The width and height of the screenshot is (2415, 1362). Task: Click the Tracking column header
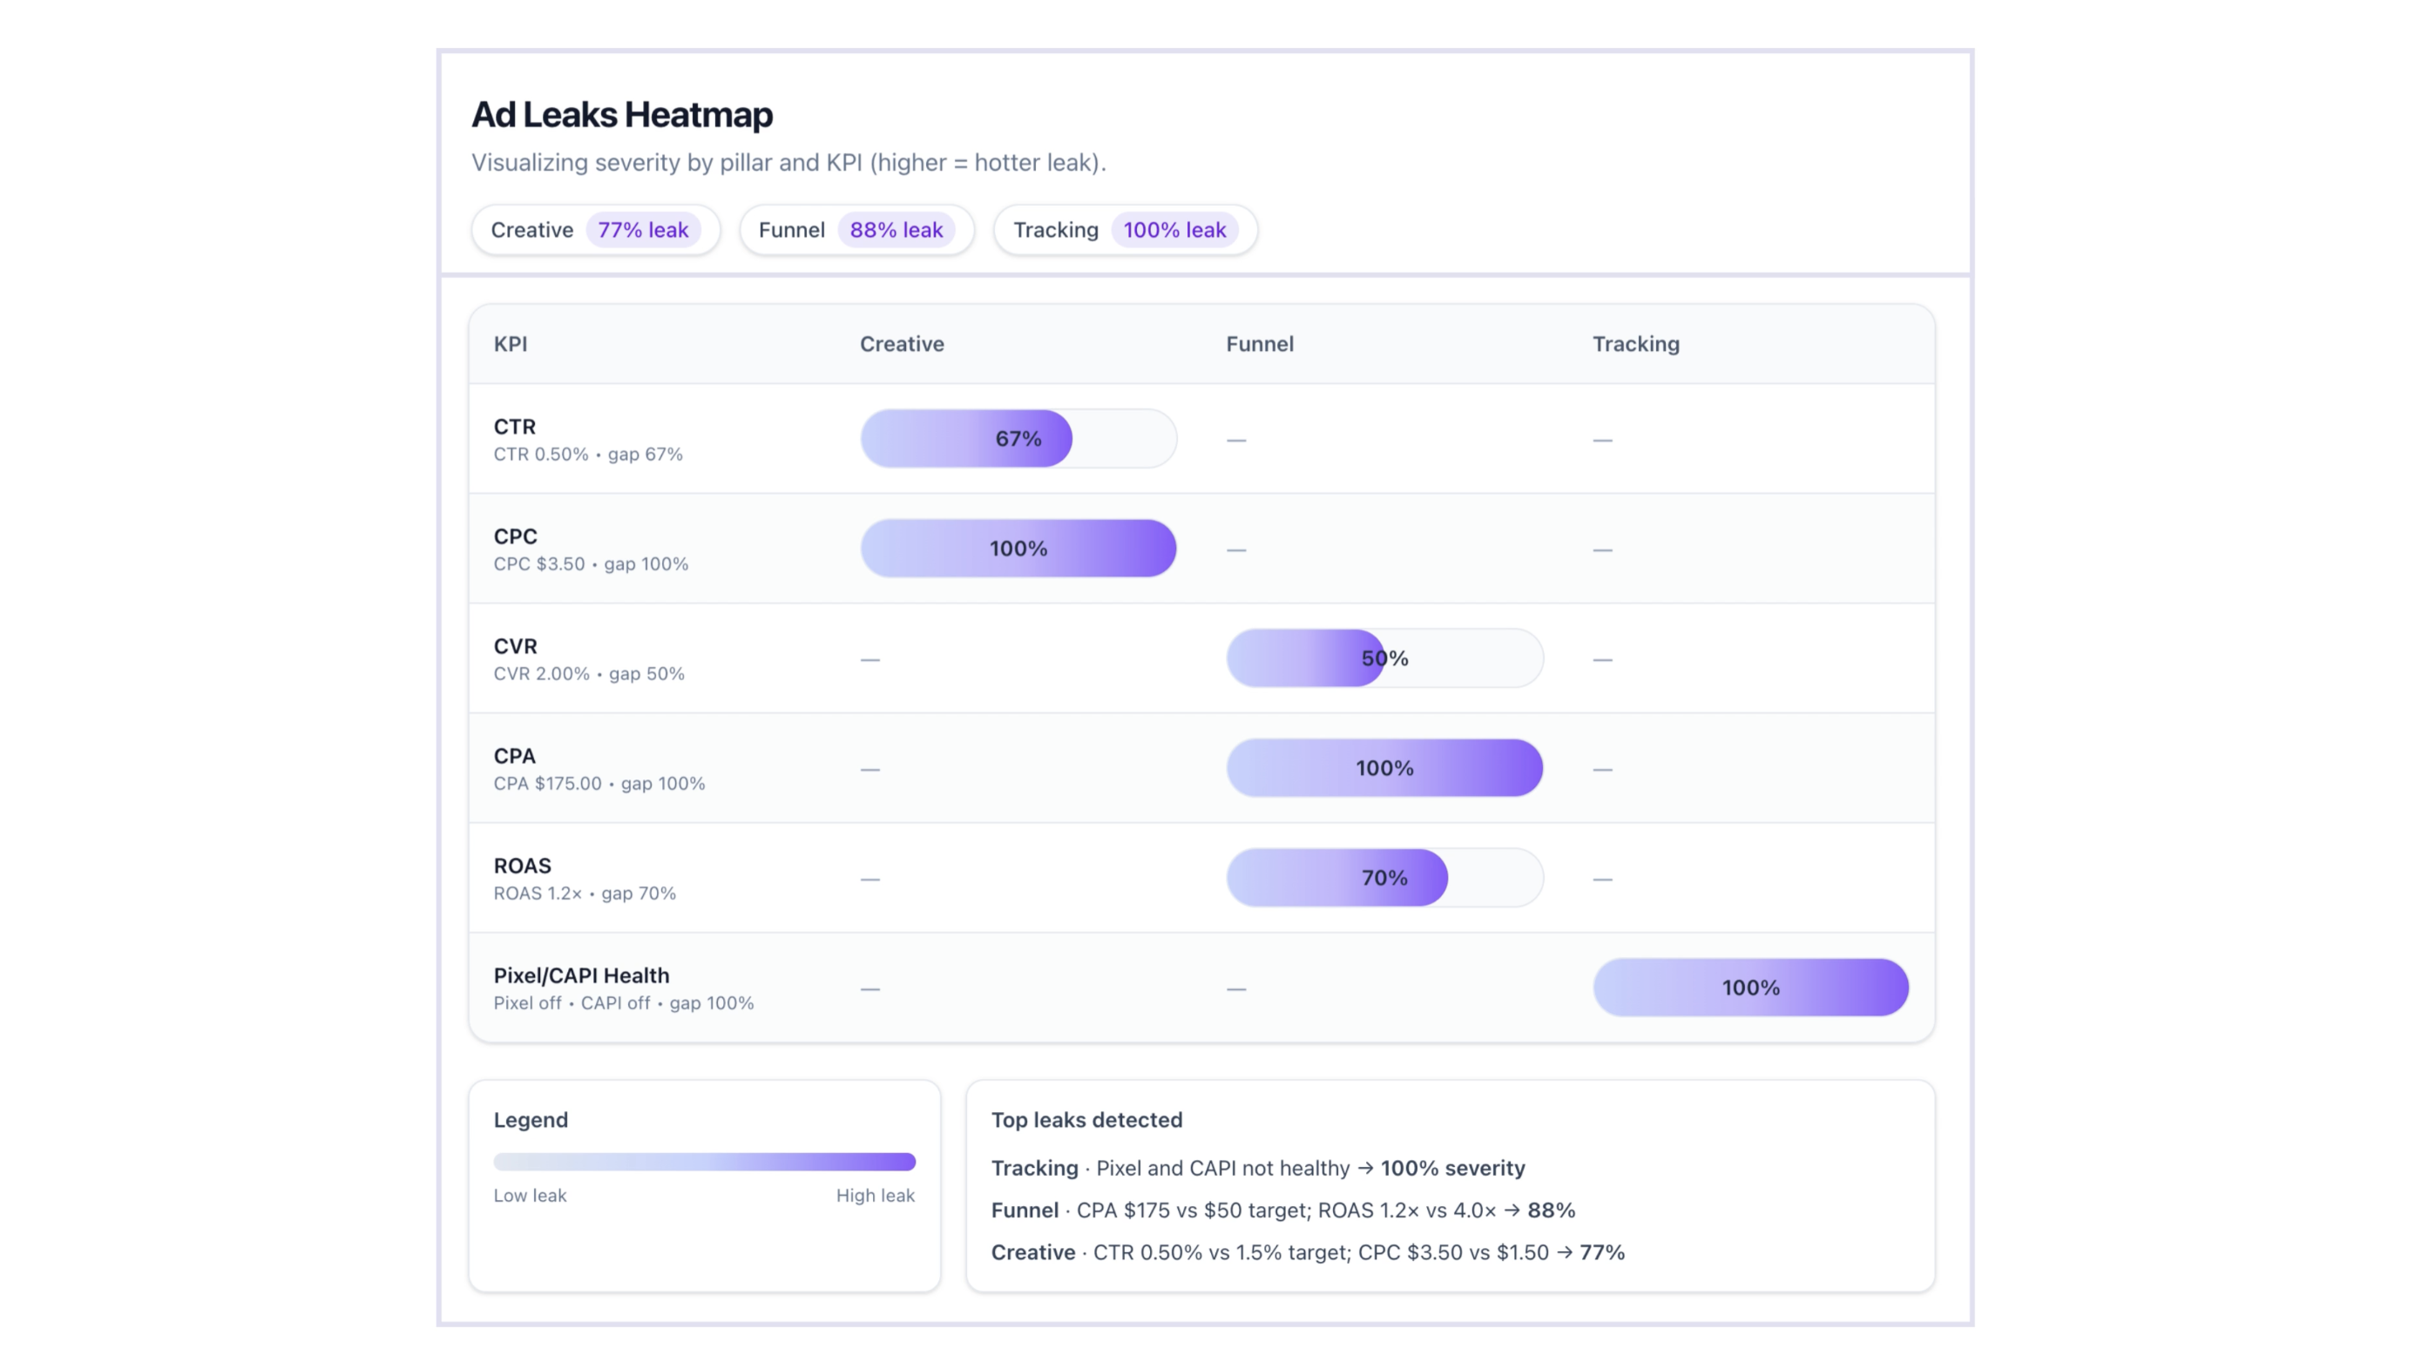coord(1635,344)
